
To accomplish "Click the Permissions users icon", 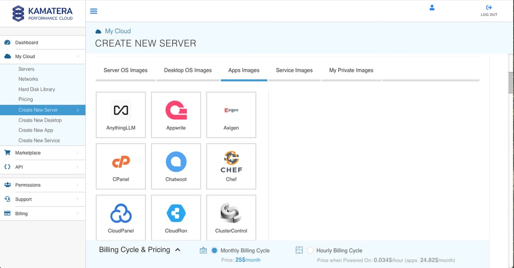I will click(7, 185).
